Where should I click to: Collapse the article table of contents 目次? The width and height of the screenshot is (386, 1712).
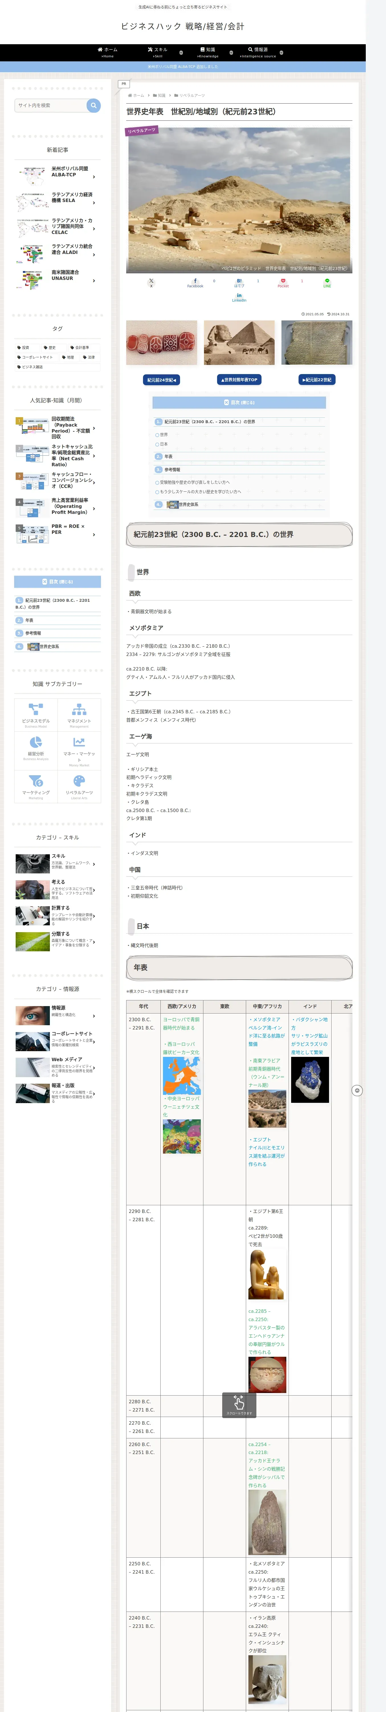point(239,402)
